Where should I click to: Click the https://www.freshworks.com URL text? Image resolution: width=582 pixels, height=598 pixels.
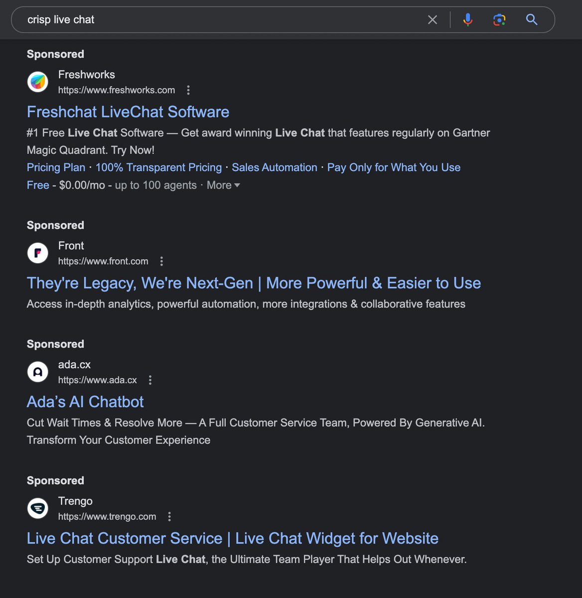[x=117, y=90]
